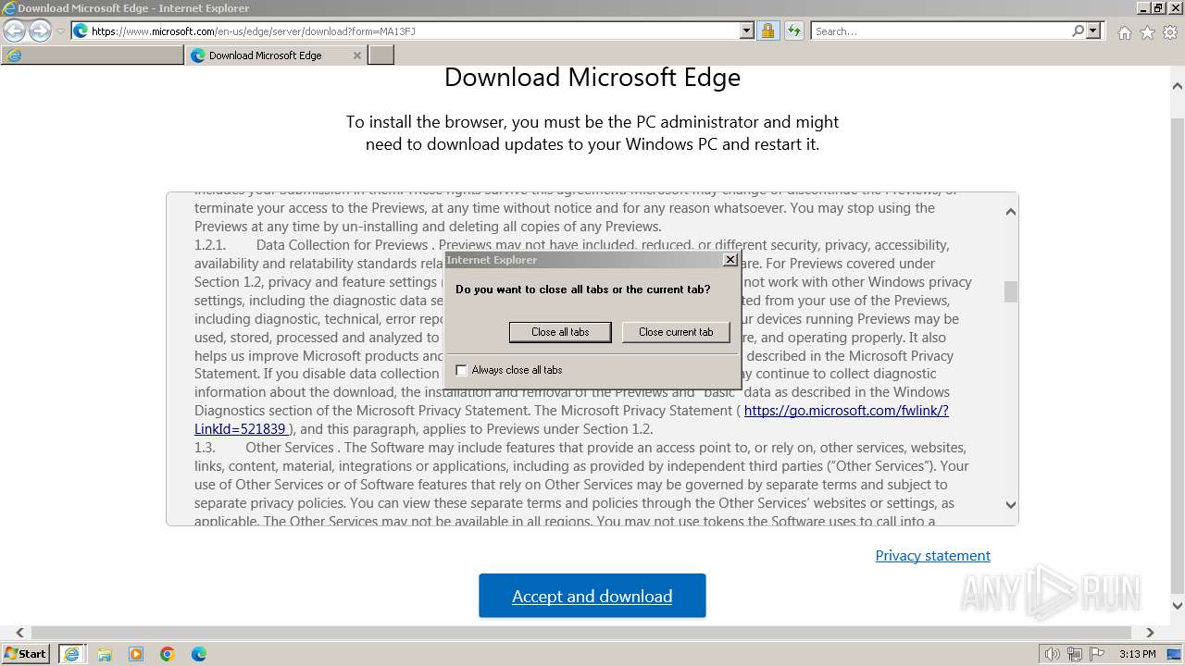Open the Tools gear icon
This screenshot has height=666, width=1185.
point(1170,32)
